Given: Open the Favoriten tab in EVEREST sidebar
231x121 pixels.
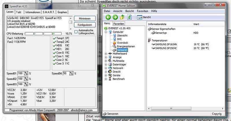Looking at the screenshot, I should tap(119, 24).
